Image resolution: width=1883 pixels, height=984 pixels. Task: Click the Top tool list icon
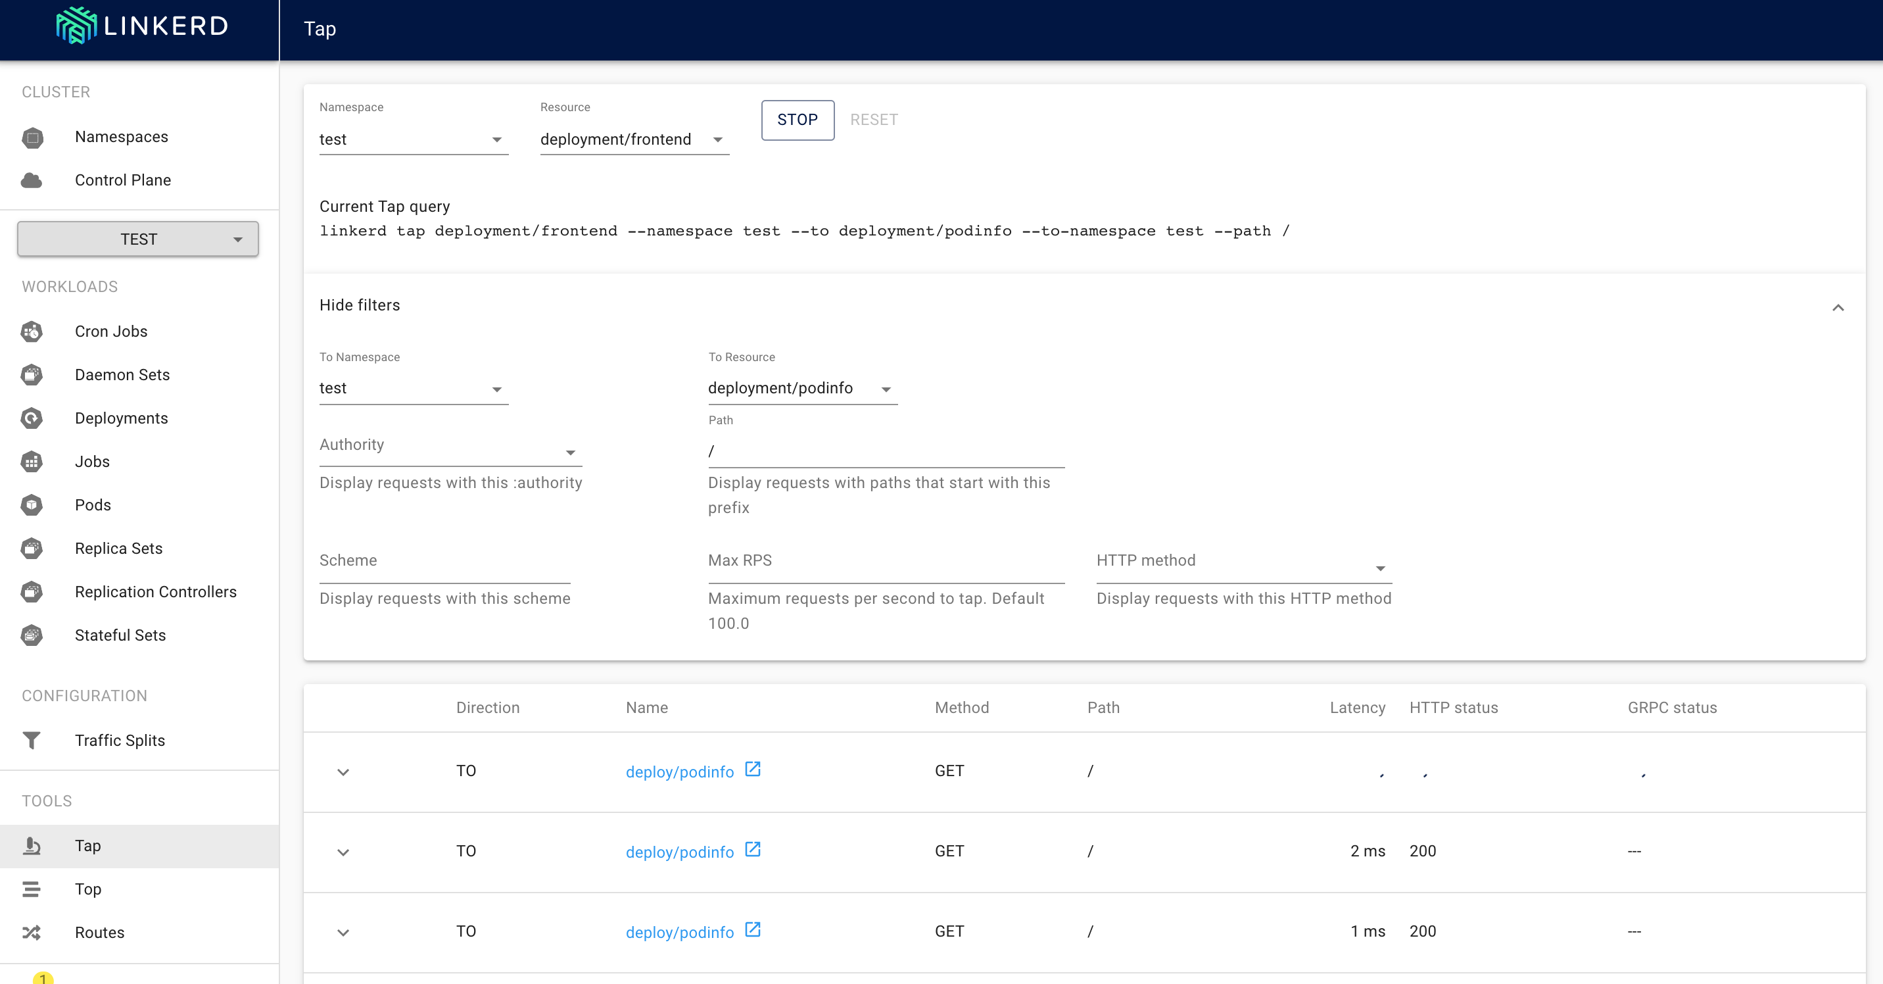[x=32, y=889]
